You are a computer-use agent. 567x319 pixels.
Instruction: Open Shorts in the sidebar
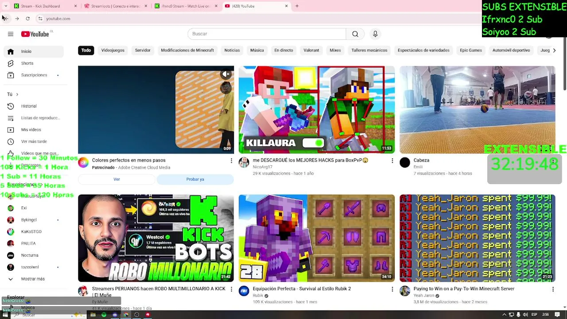tap(34, 63)
